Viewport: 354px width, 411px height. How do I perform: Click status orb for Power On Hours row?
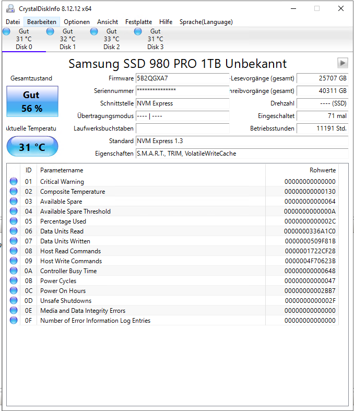(14, 291)
